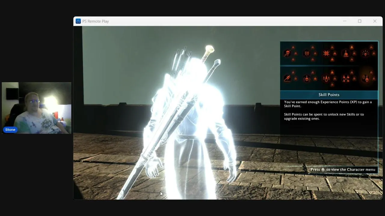Click 'Skill Points can be spent' paragraph

point(324,116)
